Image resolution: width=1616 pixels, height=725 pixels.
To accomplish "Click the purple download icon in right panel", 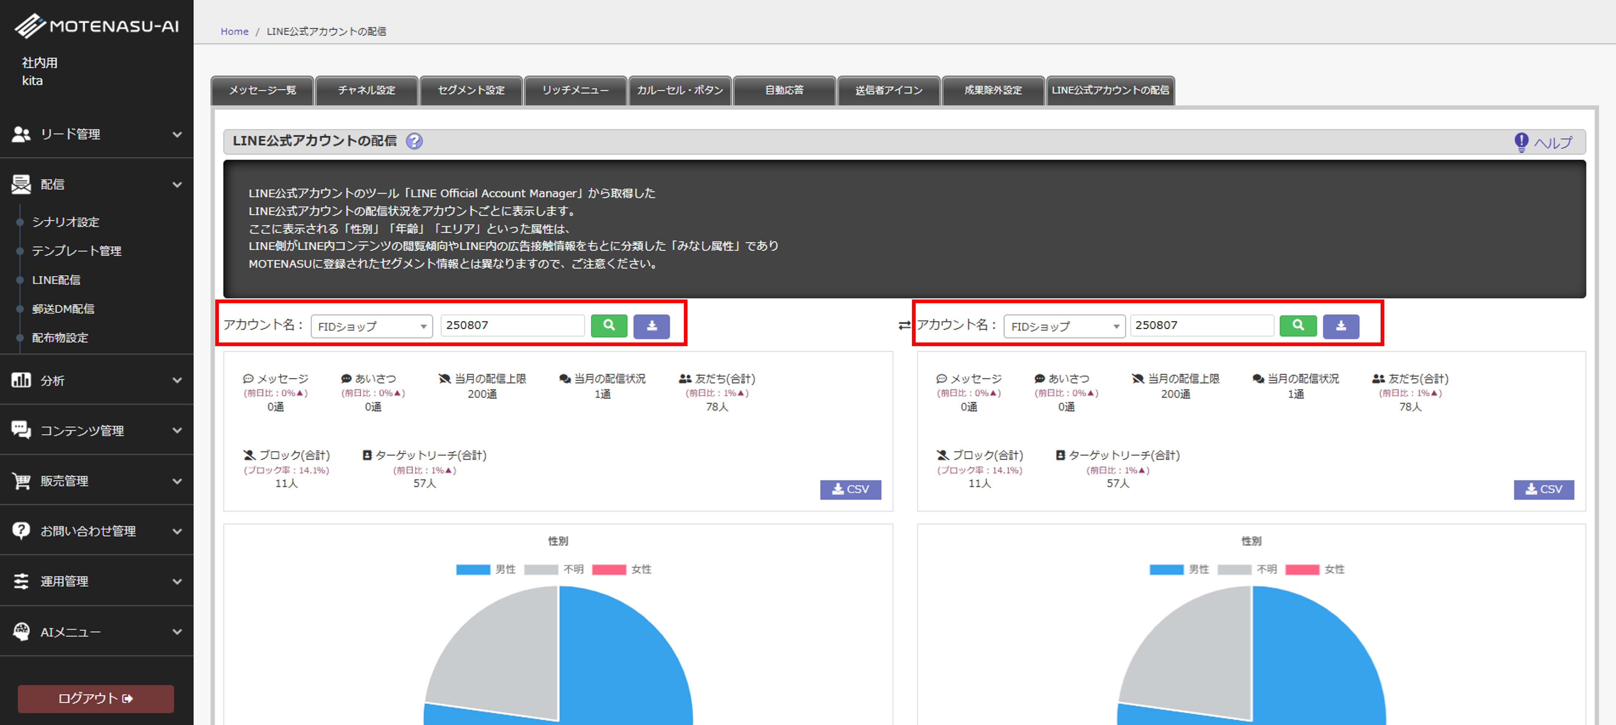I will click(x=1341, y=326).
